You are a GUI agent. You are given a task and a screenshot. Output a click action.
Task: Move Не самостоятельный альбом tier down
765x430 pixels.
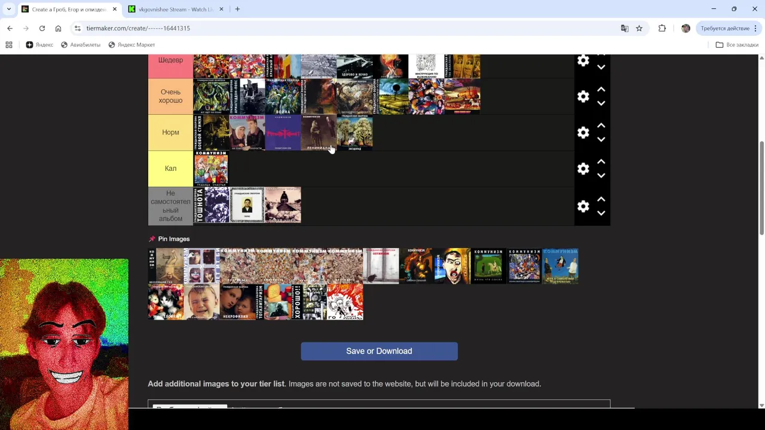(601, 213)
